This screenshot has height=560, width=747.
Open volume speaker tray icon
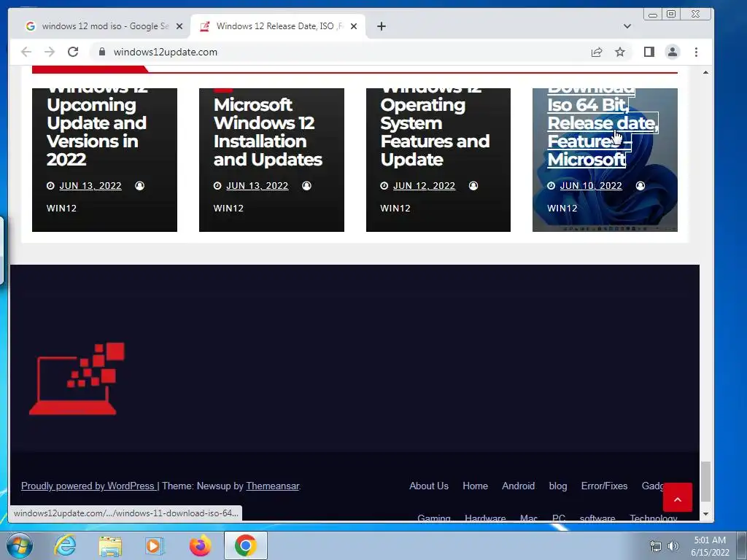pyautogui.click(x=673, y=546)
